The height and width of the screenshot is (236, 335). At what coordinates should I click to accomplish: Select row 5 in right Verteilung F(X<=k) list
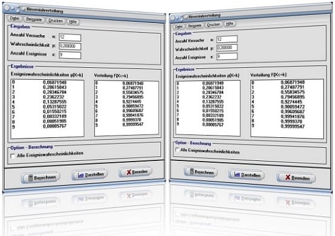coord(287,107)
